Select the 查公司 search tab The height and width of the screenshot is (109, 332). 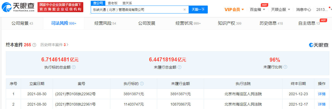pos(98,3)
